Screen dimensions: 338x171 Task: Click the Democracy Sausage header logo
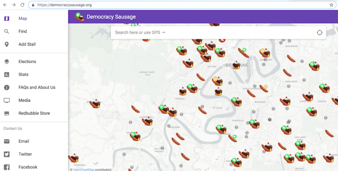[79, 17]
